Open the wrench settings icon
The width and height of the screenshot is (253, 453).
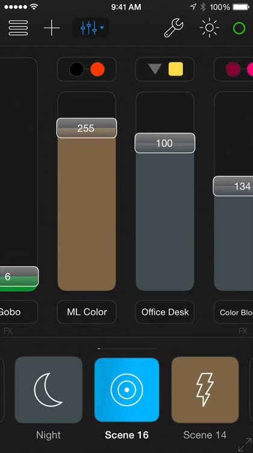[x=173, y=28]
